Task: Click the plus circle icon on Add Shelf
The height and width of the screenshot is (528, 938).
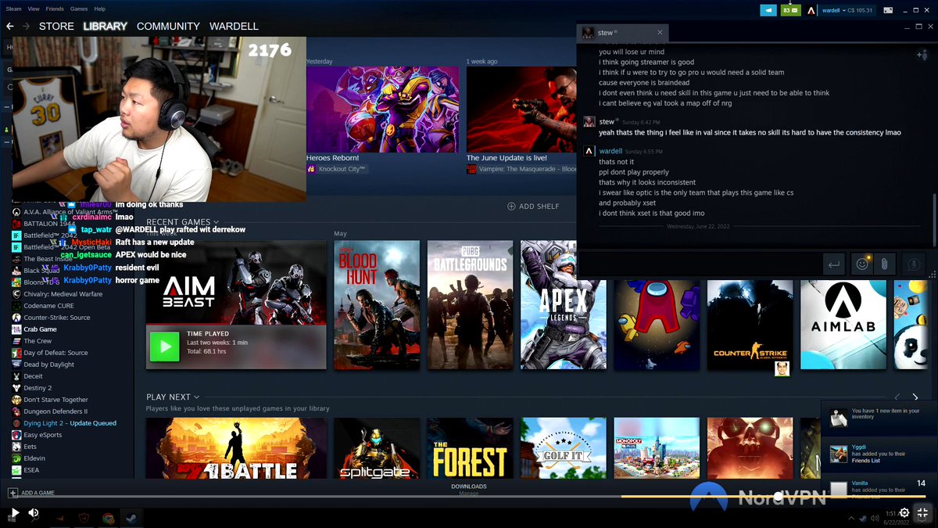Action: 511,207
